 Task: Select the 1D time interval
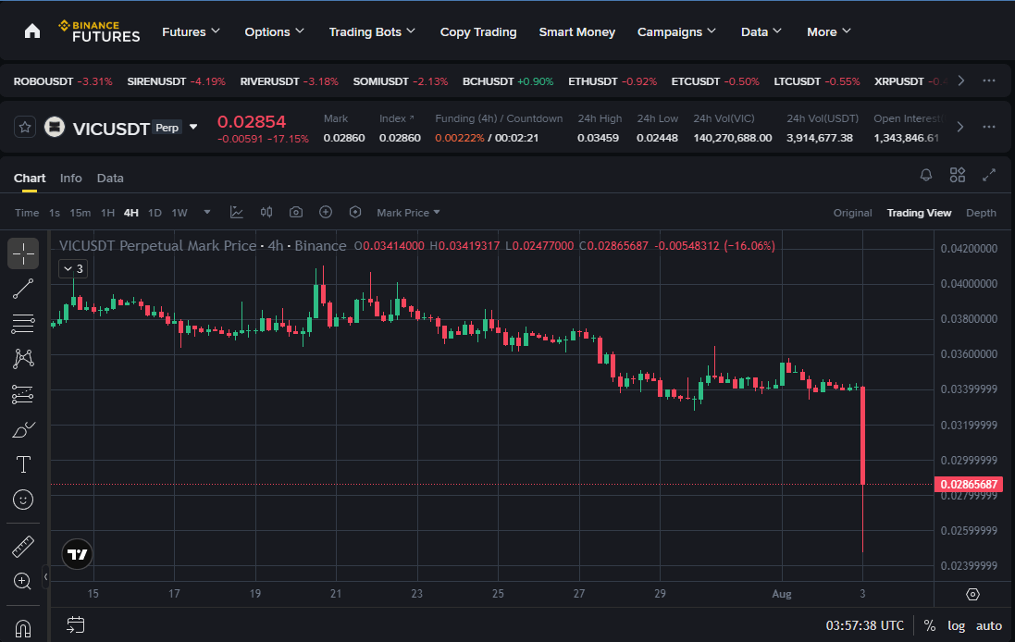[x=155, y=212]
